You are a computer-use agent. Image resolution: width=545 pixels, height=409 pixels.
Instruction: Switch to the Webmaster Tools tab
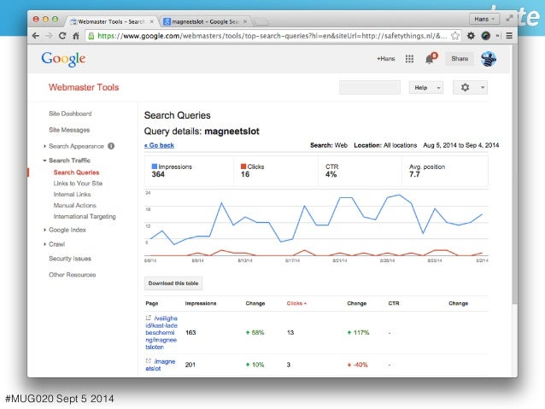pyautogui.click(x=111, y=21)
